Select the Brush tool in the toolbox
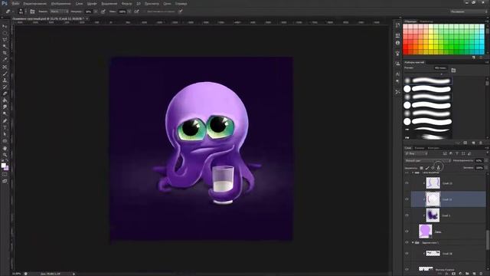This screenshot has width=490, height=276. click(x=5, y=74)
